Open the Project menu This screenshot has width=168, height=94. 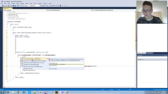point(13,3)
